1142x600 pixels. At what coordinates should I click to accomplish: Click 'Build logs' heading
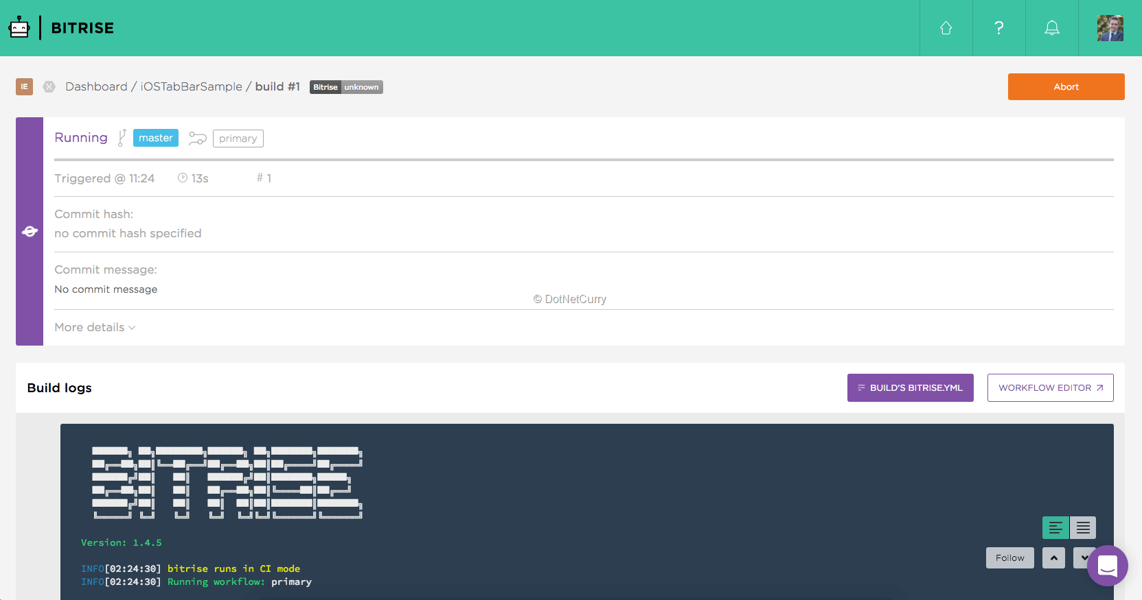tap(59, 387)
